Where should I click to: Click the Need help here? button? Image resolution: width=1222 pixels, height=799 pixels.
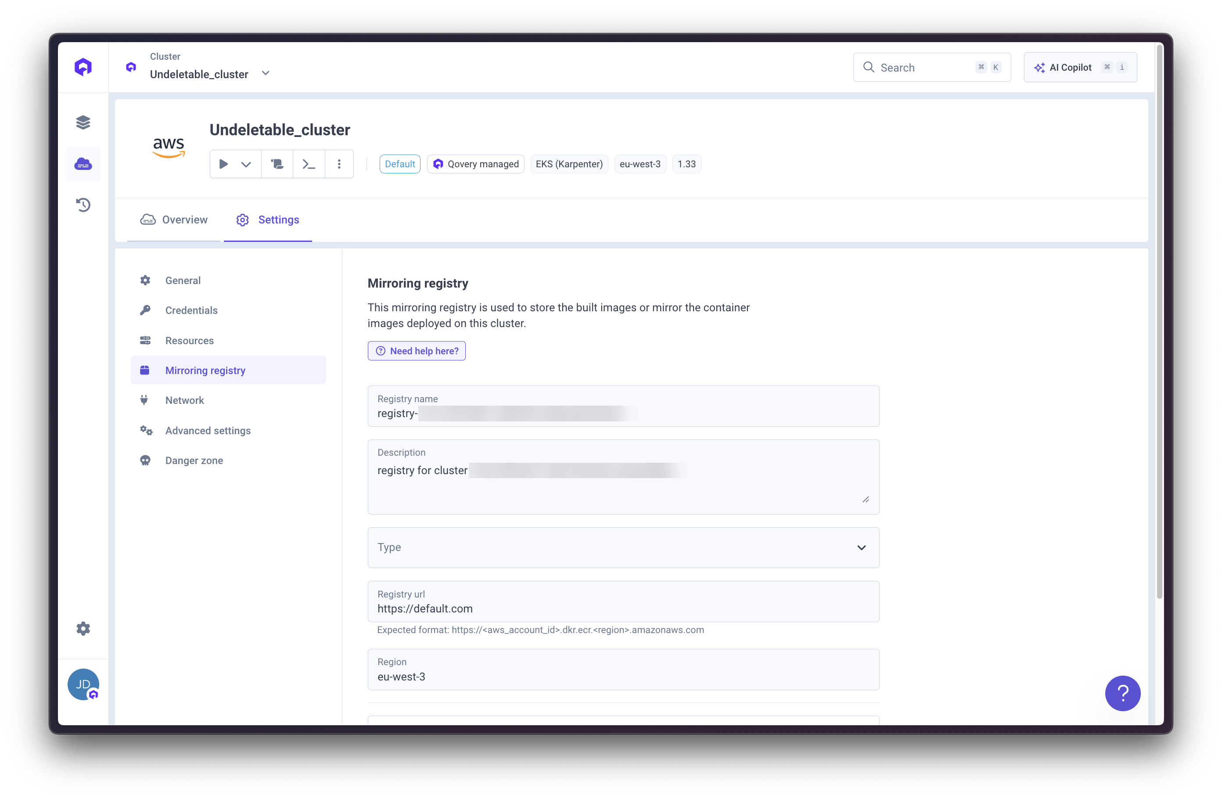417,351
